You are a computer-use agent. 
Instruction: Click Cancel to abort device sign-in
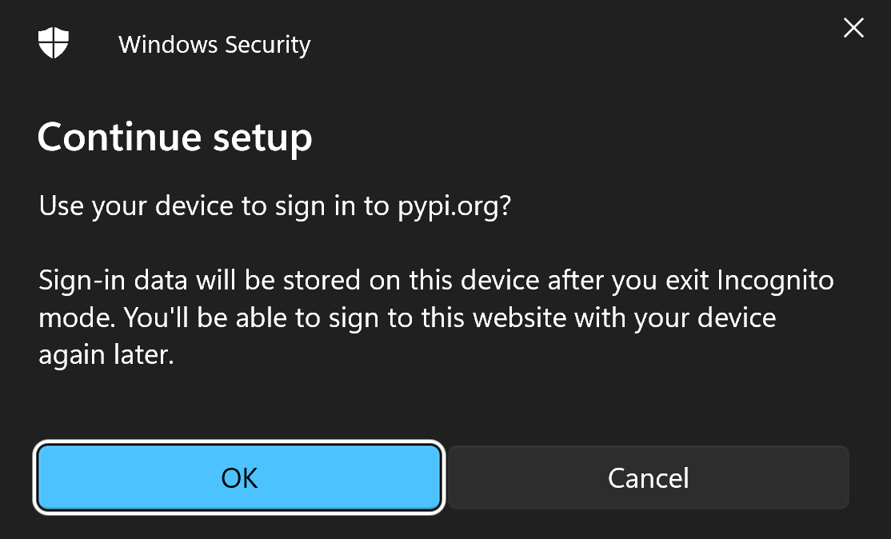tap(648, 477)
